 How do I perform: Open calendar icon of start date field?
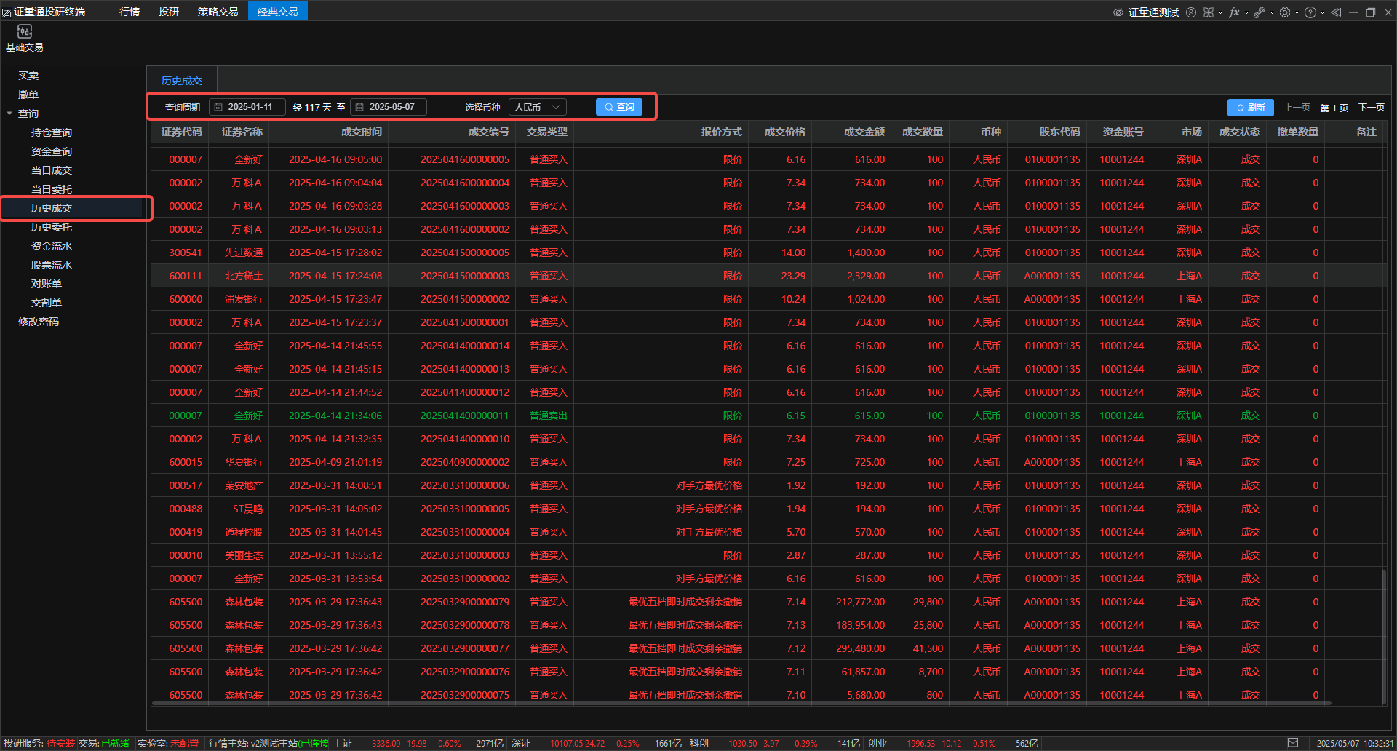[218, 107]
